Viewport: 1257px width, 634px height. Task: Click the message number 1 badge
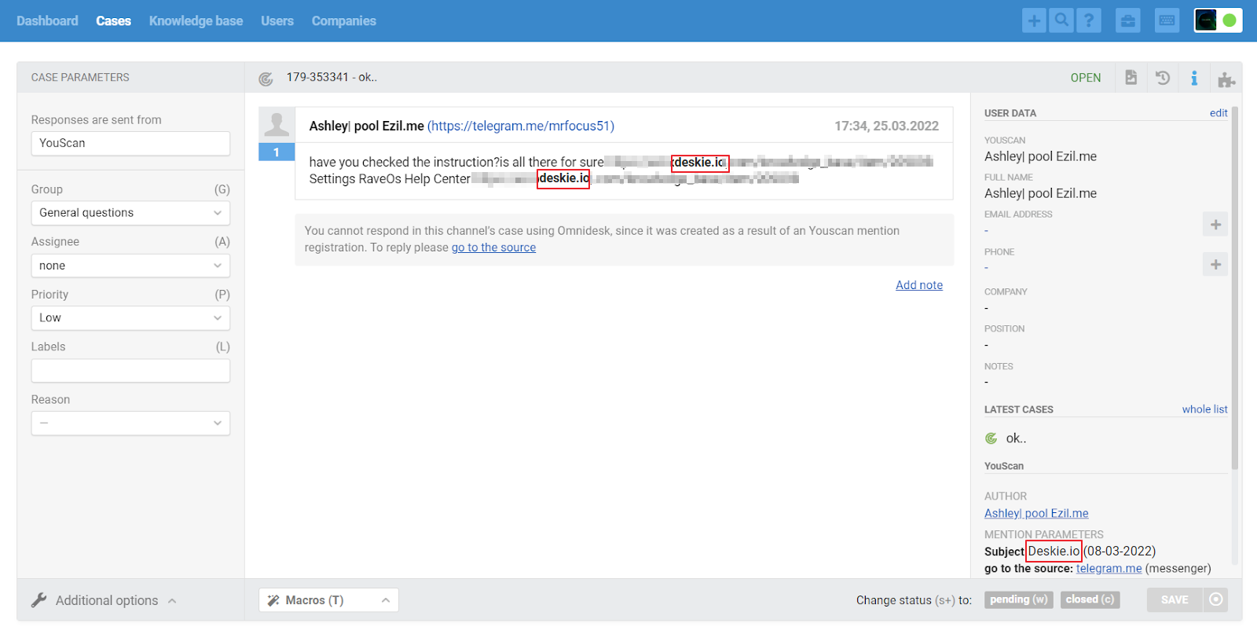[x=277, y=152]
